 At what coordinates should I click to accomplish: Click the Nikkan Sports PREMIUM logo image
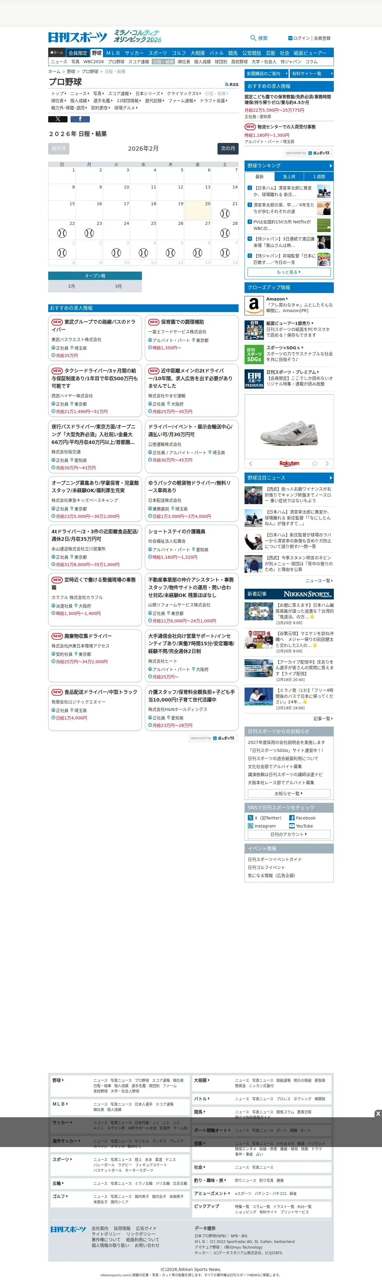[x=254, y=379]
